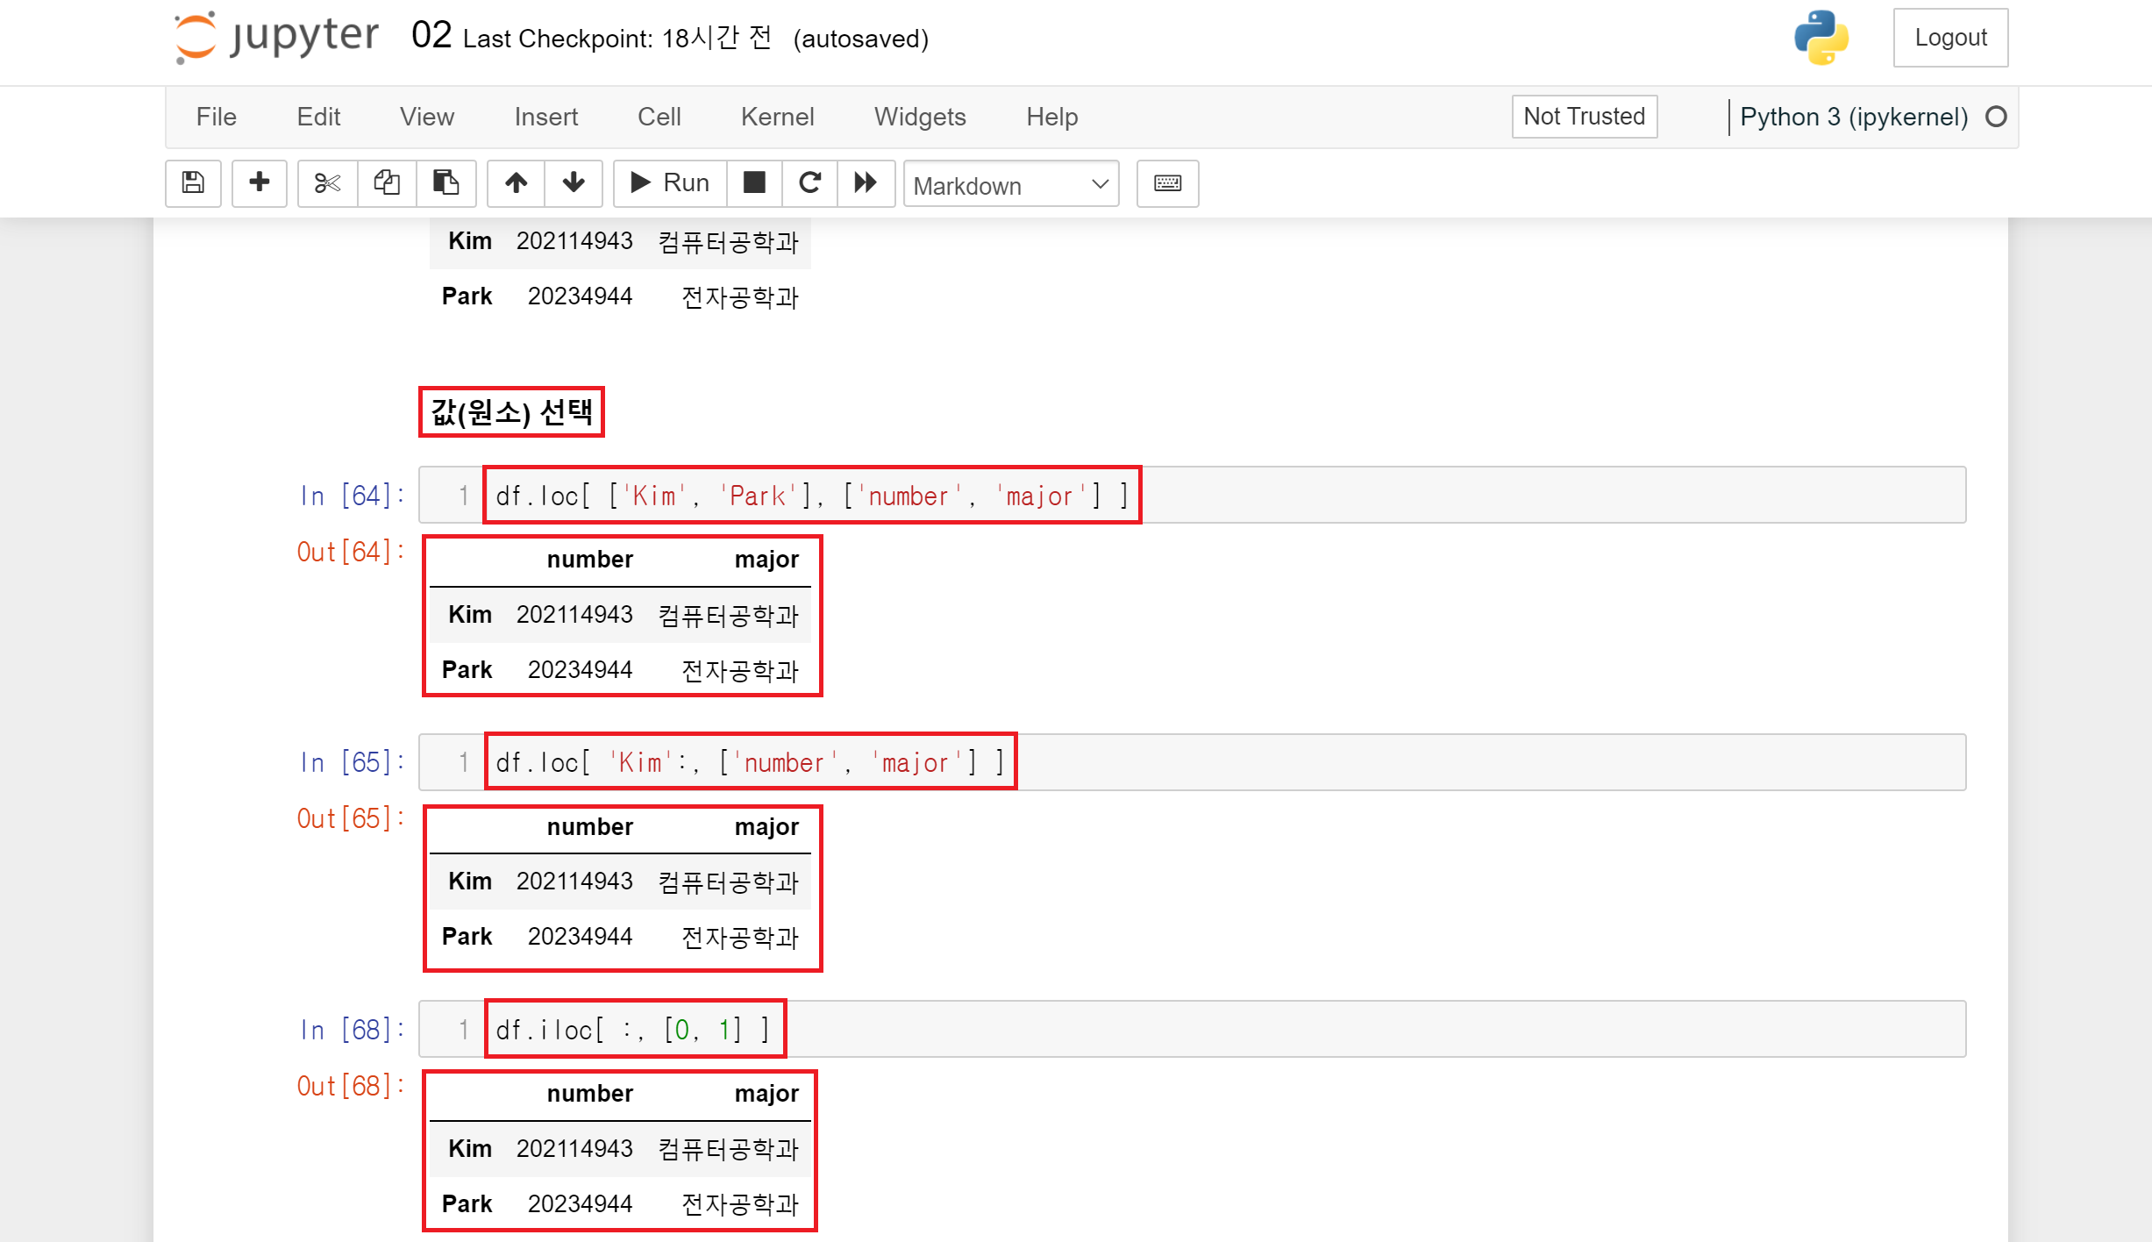Copy selected cells with the copy icon
The height and width of the screenshot is (1242, 2152).
387,182
